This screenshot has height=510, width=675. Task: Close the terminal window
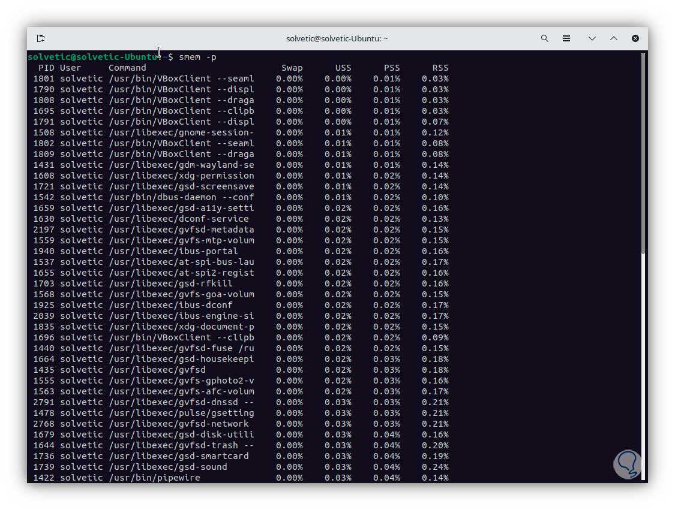point(635,38)
